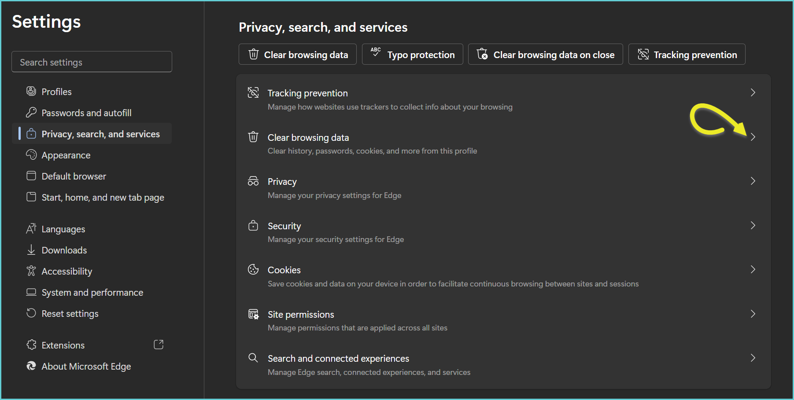The width and height of the screenshot is (794, 400).
Task: Click the ABC check icon in Typo protection button
Action: [x=376, y=52]
